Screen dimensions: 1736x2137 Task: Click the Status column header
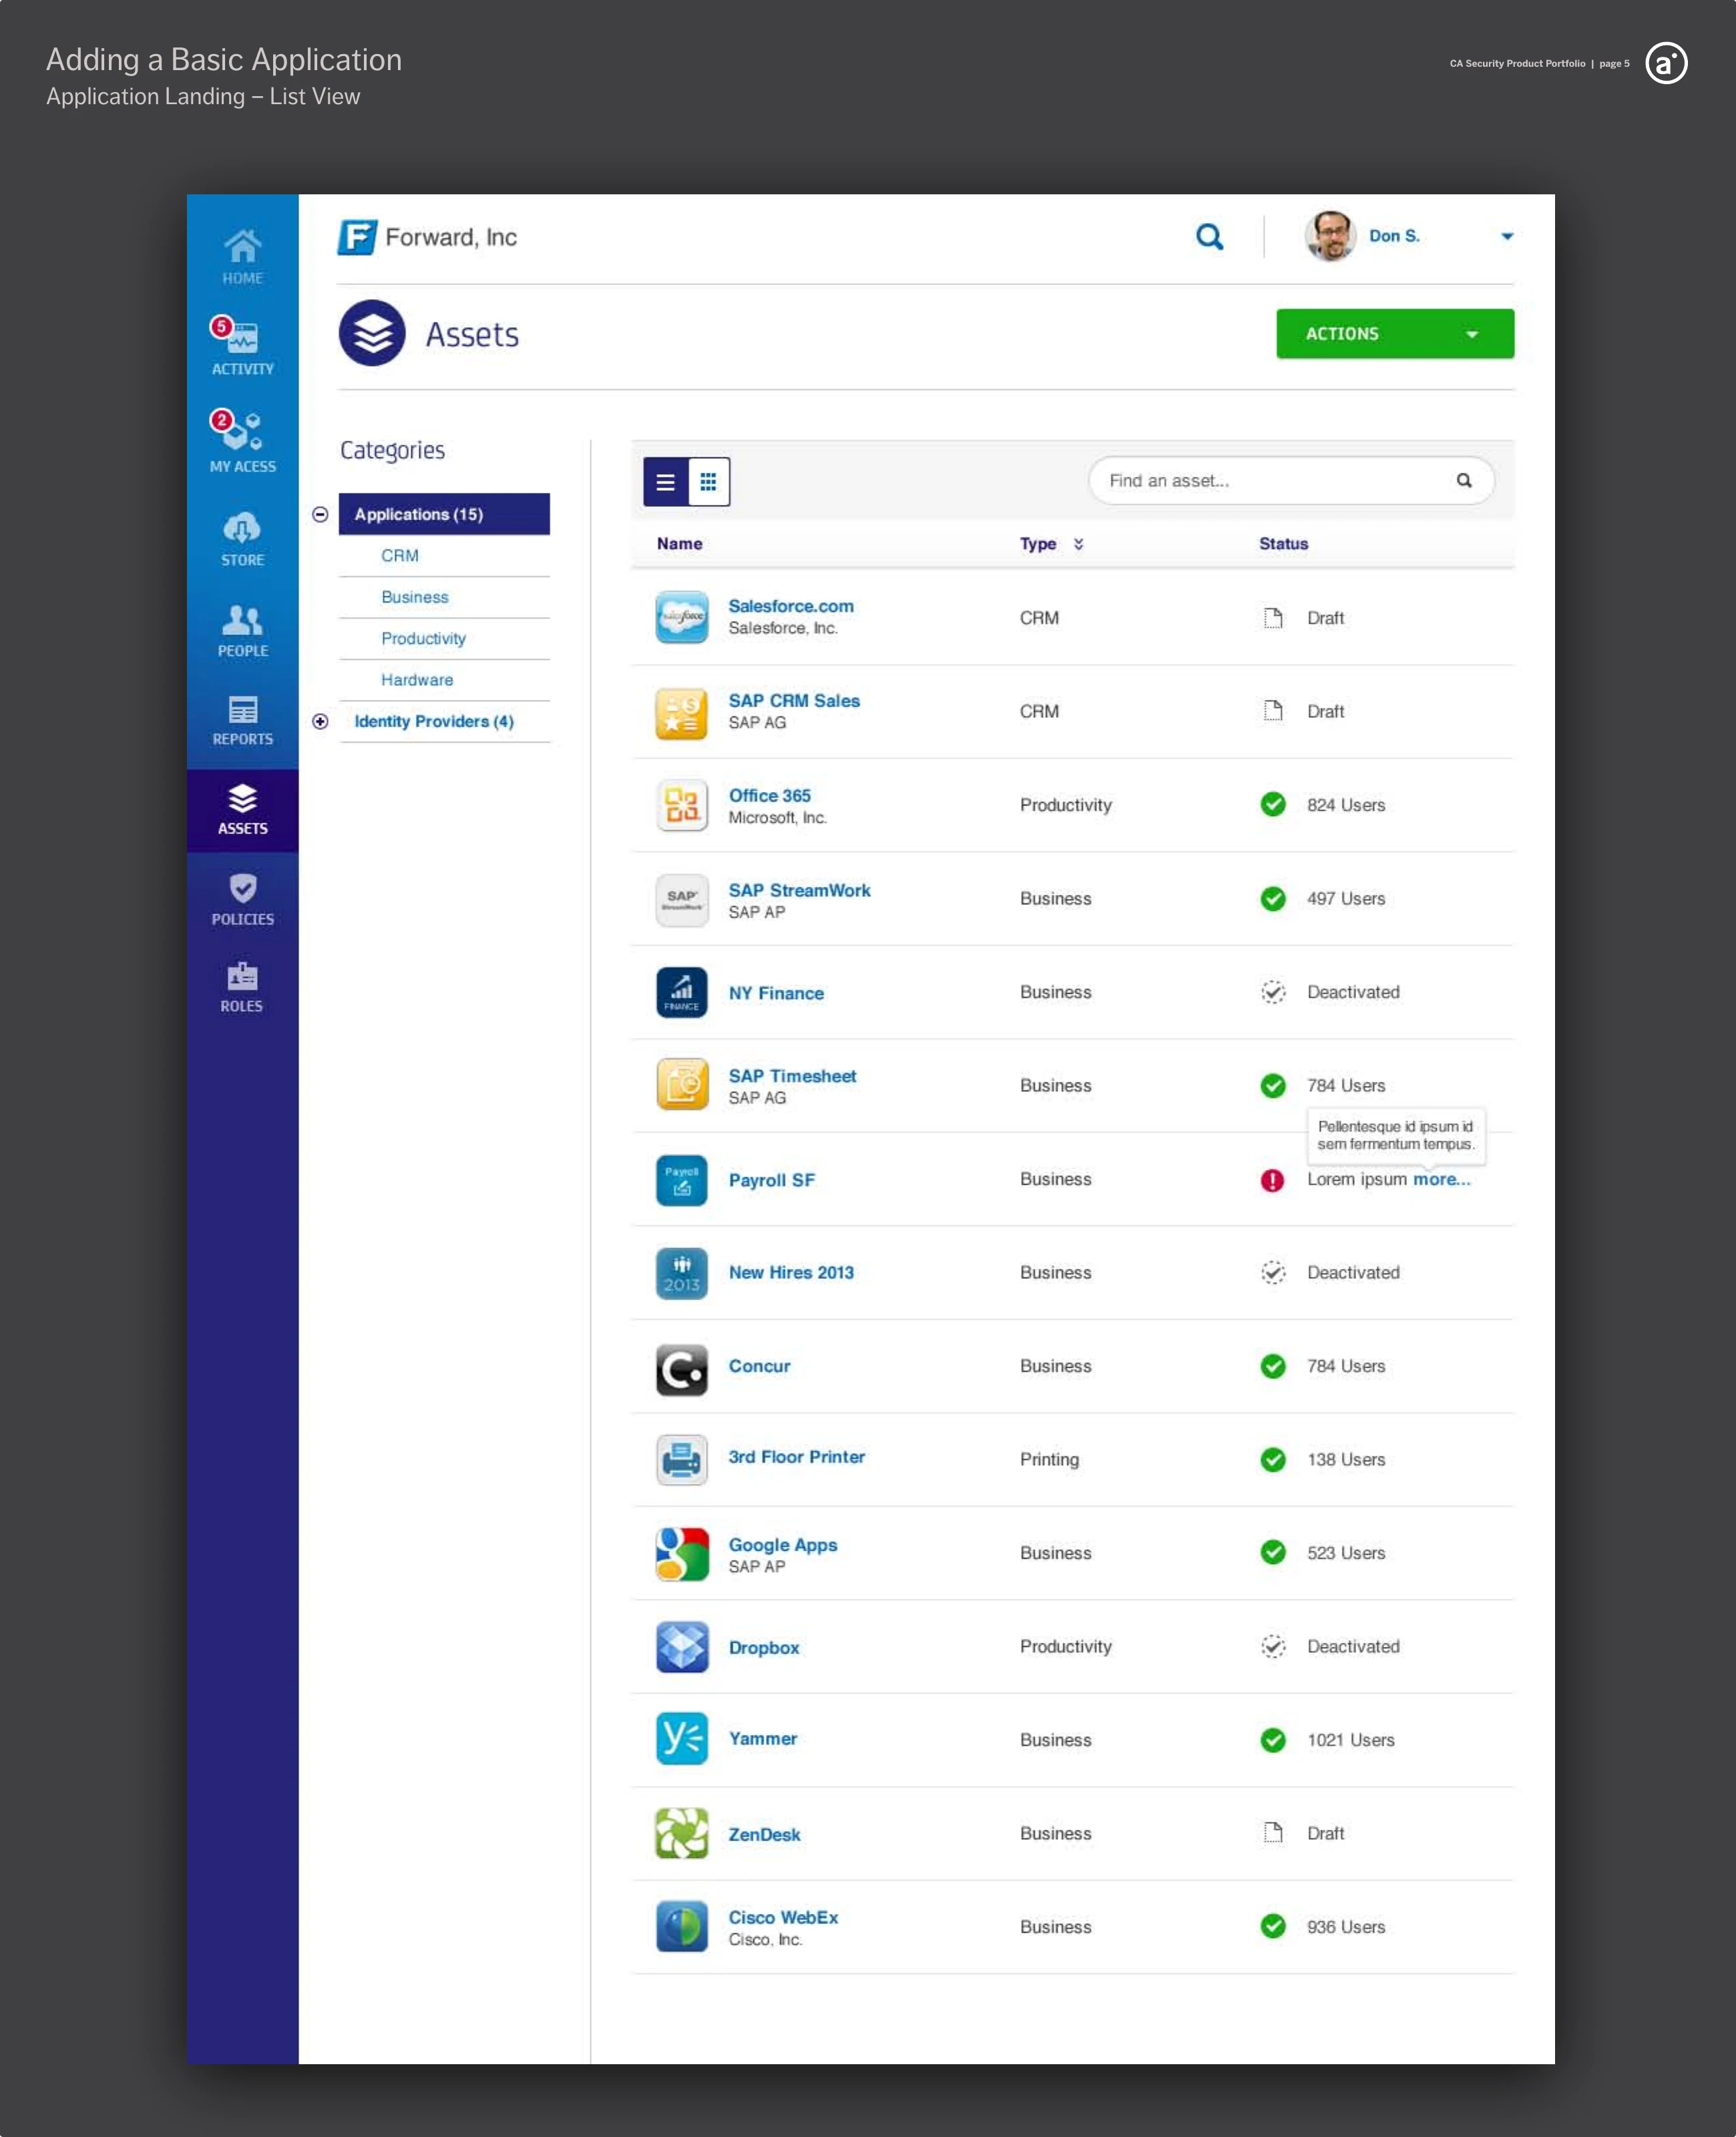tap(1283, 544)
